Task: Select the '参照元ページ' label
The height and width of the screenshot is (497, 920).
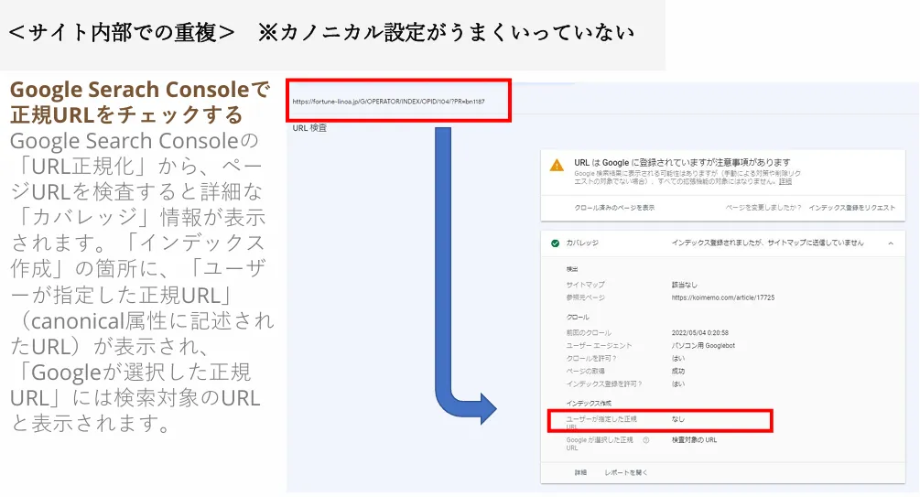Action: [x=585, y=297]
